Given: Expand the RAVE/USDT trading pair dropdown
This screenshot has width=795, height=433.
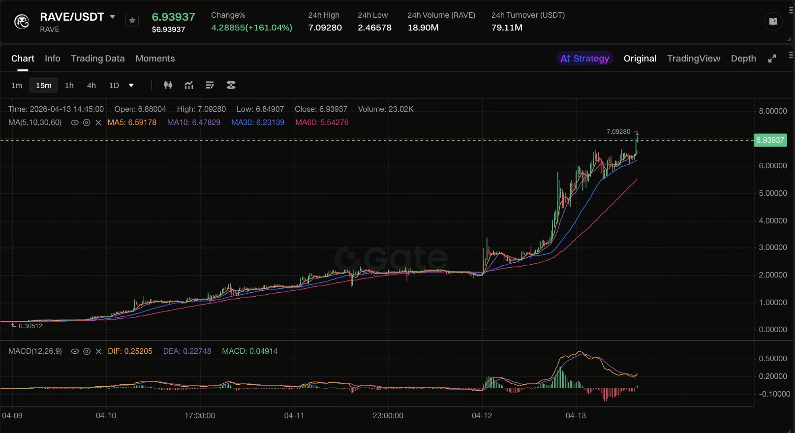Looking at the screenshot, I should [x=113, y=17].
